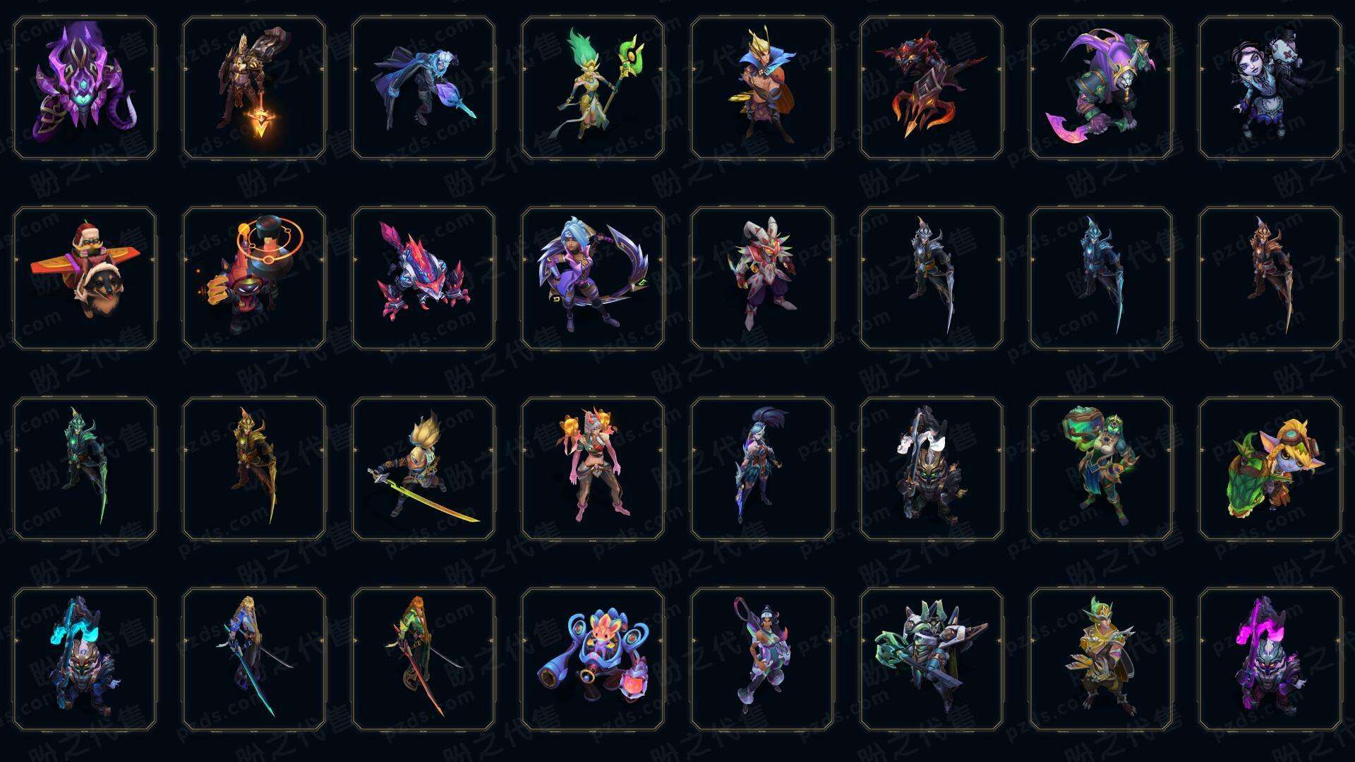Choose the armored warrior with glowing orange sword
This screenshot has width=1355, height=762.
pos(254,88)
